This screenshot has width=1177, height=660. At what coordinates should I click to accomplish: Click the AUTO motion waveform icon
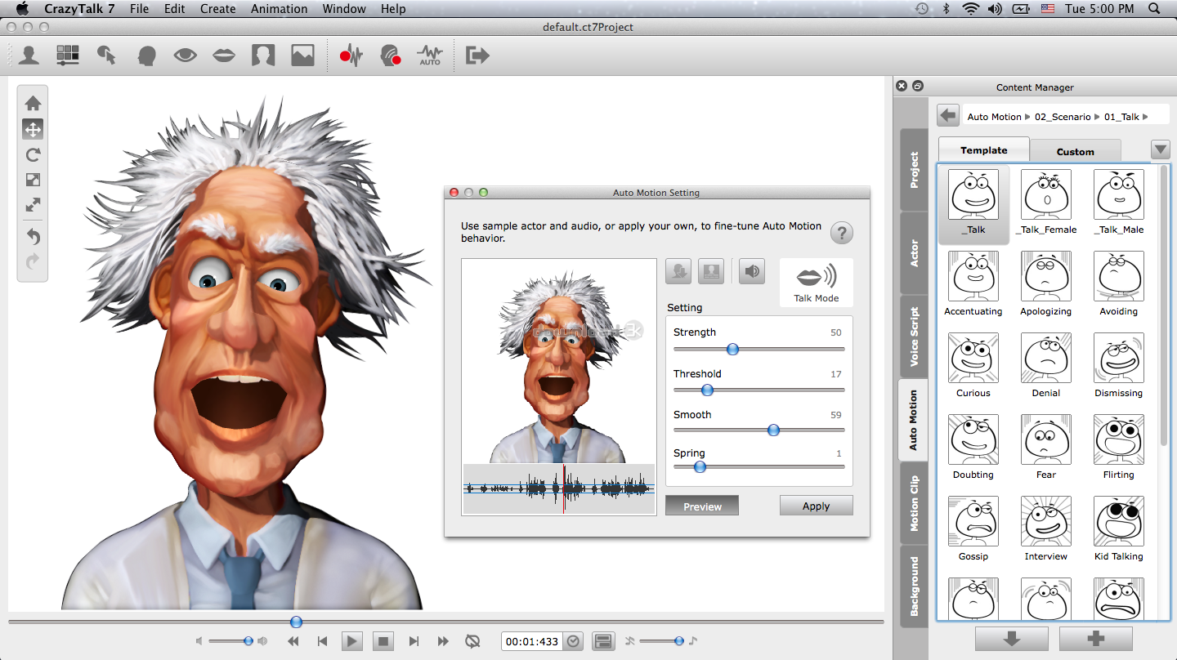429,56
